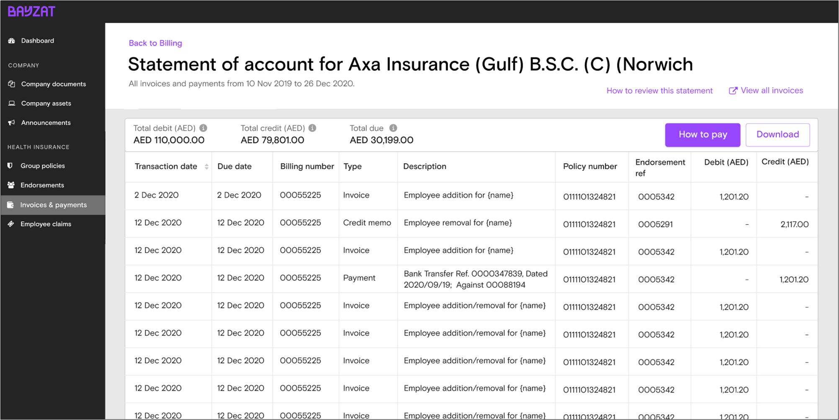Click the statement of account page title
839x420 pixels.
(x=410, y=64)
